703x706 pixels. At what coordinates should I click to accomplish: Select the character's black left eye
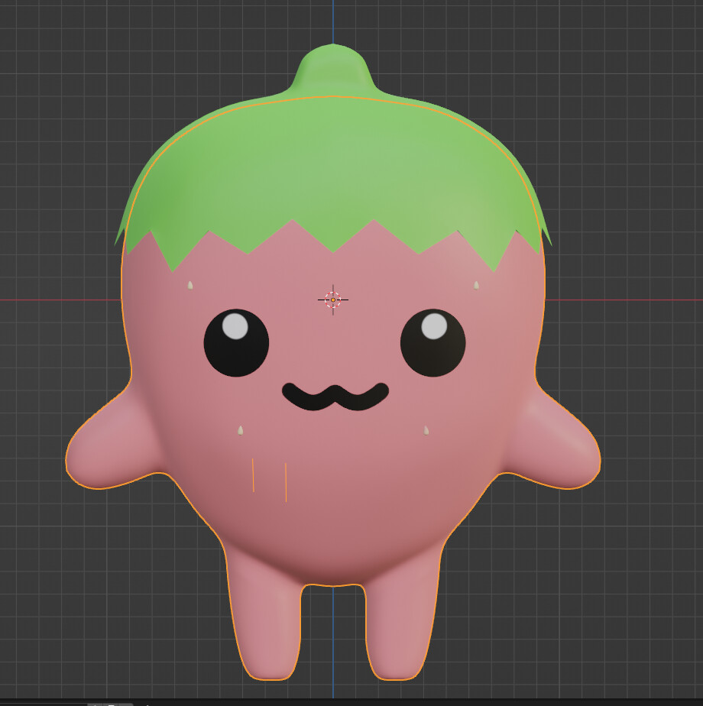click(236, 342)
